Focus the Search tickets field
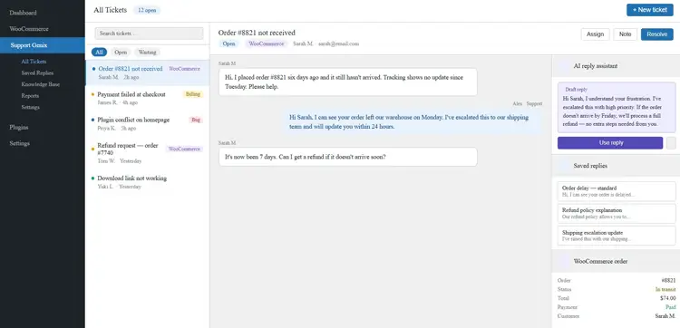Image resolution: width=680 pixels, height=328 pixels. coord(149,34)
